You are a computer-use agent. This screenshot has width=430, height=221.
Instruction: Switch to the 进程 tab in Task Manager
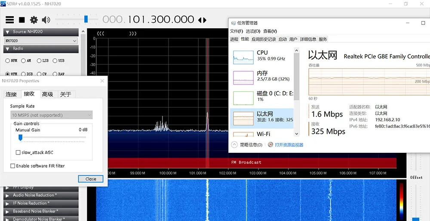(x=234, y=39)
